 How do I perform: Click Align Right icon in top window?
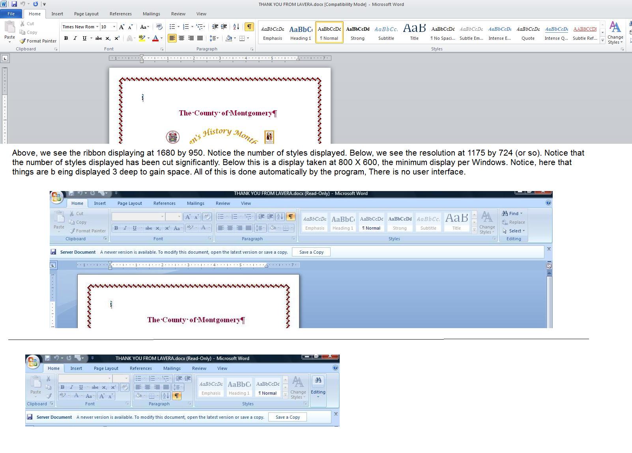point(191,38)
